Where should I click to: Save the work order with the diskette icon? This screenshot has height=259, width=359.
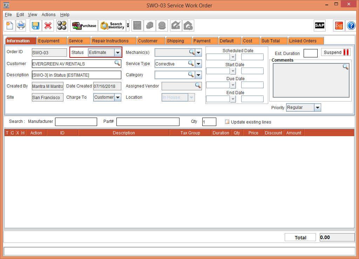[35, 25]
